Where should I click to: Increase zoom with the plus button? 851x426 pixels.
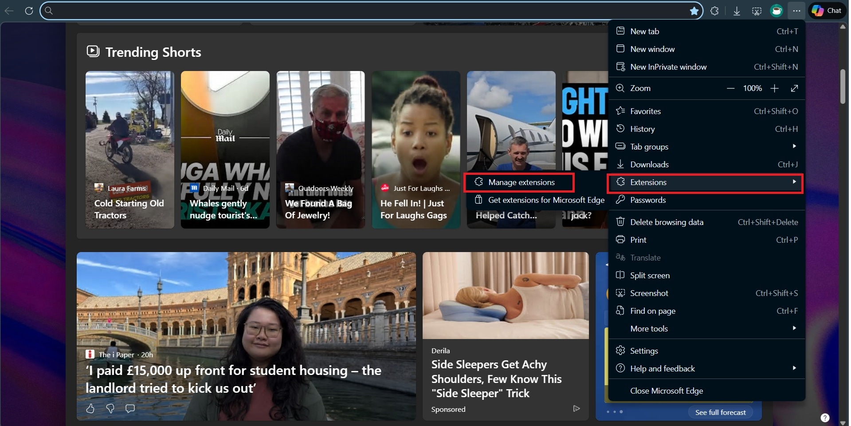(774, 88)
